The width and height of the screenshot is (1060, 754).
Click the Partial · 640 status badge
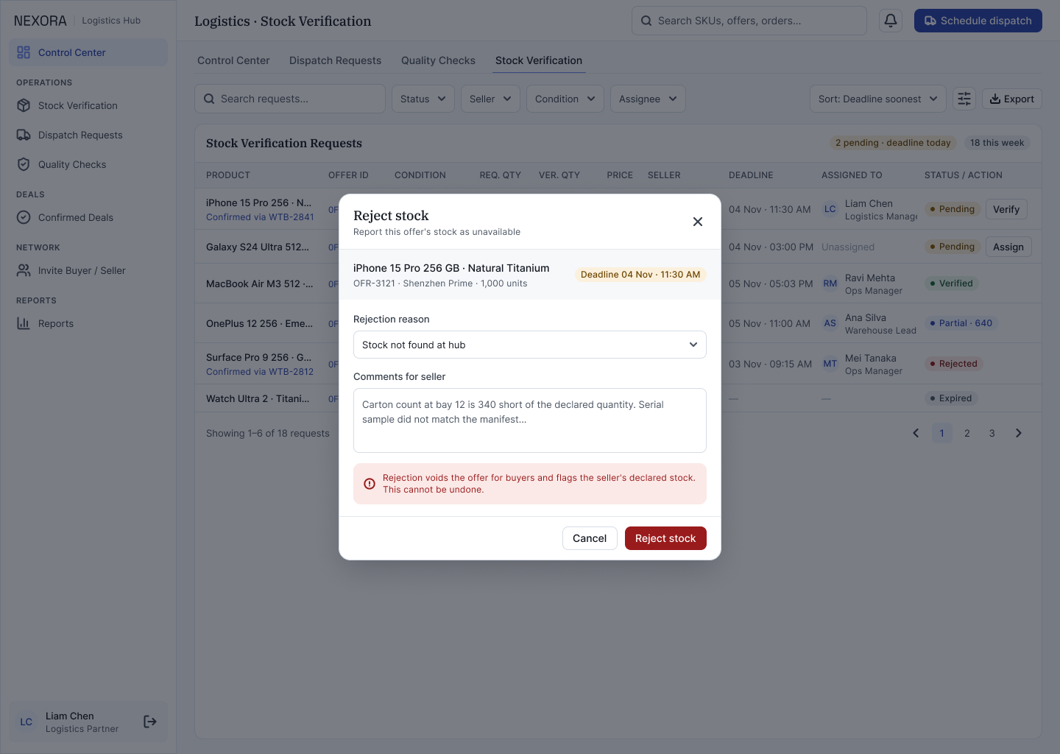click(961, 323)
